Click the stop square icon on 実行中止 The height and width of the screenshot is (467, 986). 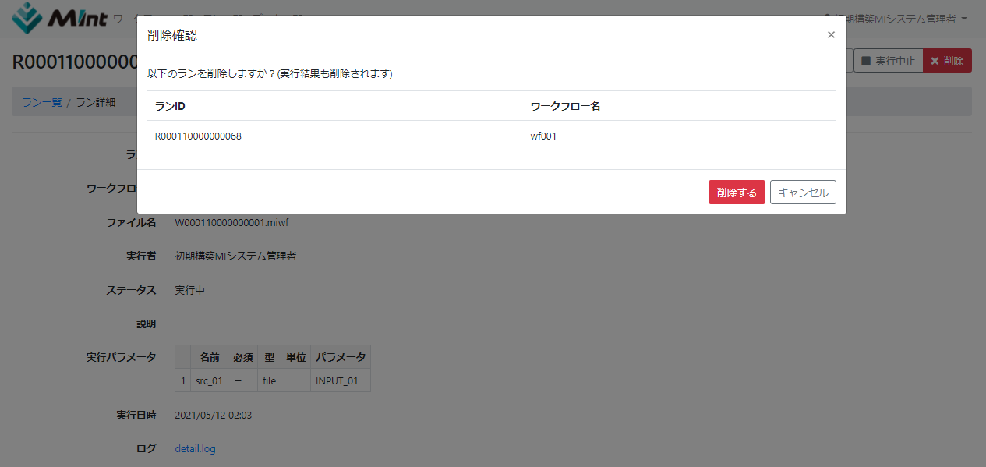865,61
